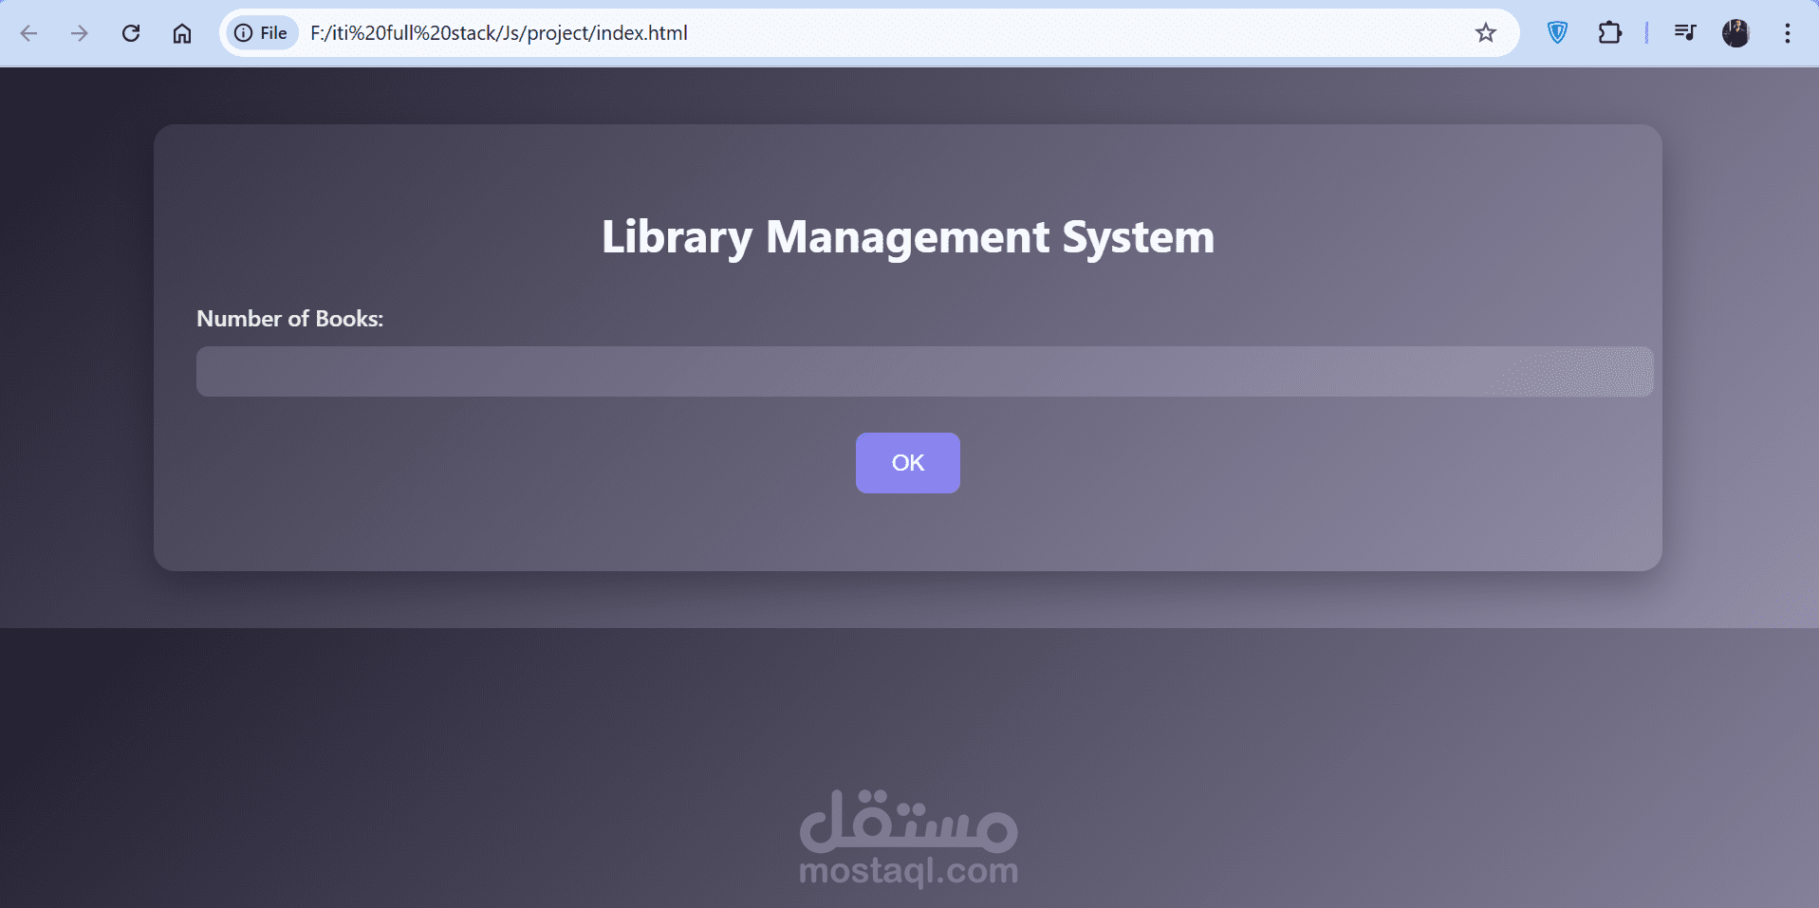
Task: Open the user profile avatar
Action: tap(1736, 33)
